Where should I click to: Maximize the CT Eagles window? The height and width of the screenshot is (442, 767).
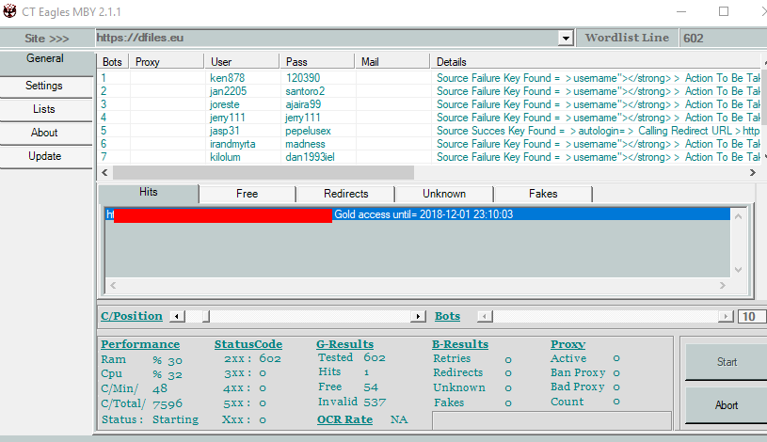point(724,11)
